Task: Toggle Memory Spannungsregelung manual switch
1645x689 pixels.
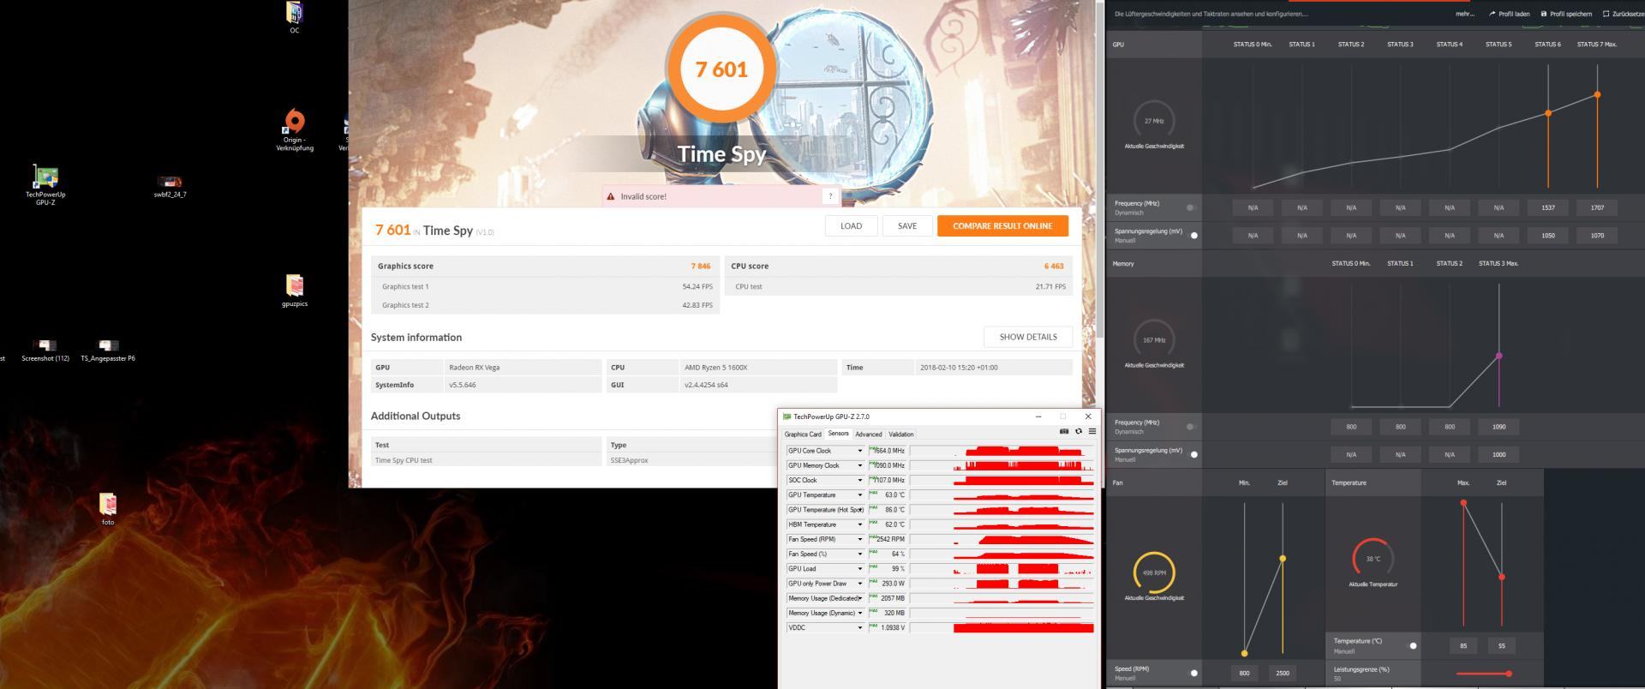Action: tap(1192, 454)
